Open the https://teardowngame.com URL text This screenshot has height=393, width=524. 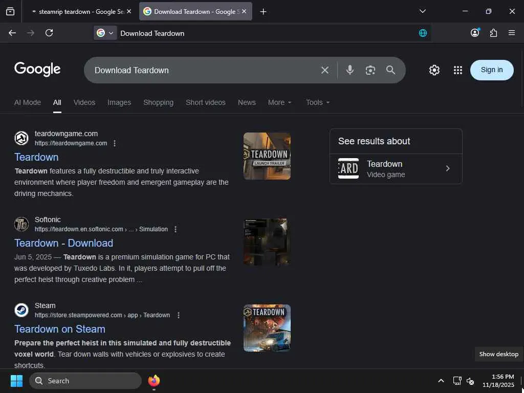(x=71, y=143)
